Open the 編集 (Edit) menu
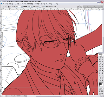The image size is (104, 97). click(x=11, y=4)
